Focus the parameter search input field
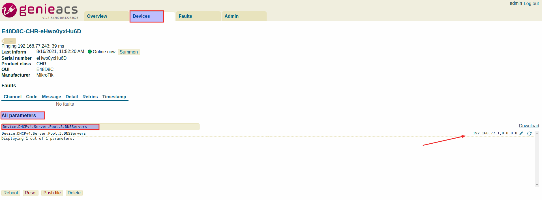 100,127
